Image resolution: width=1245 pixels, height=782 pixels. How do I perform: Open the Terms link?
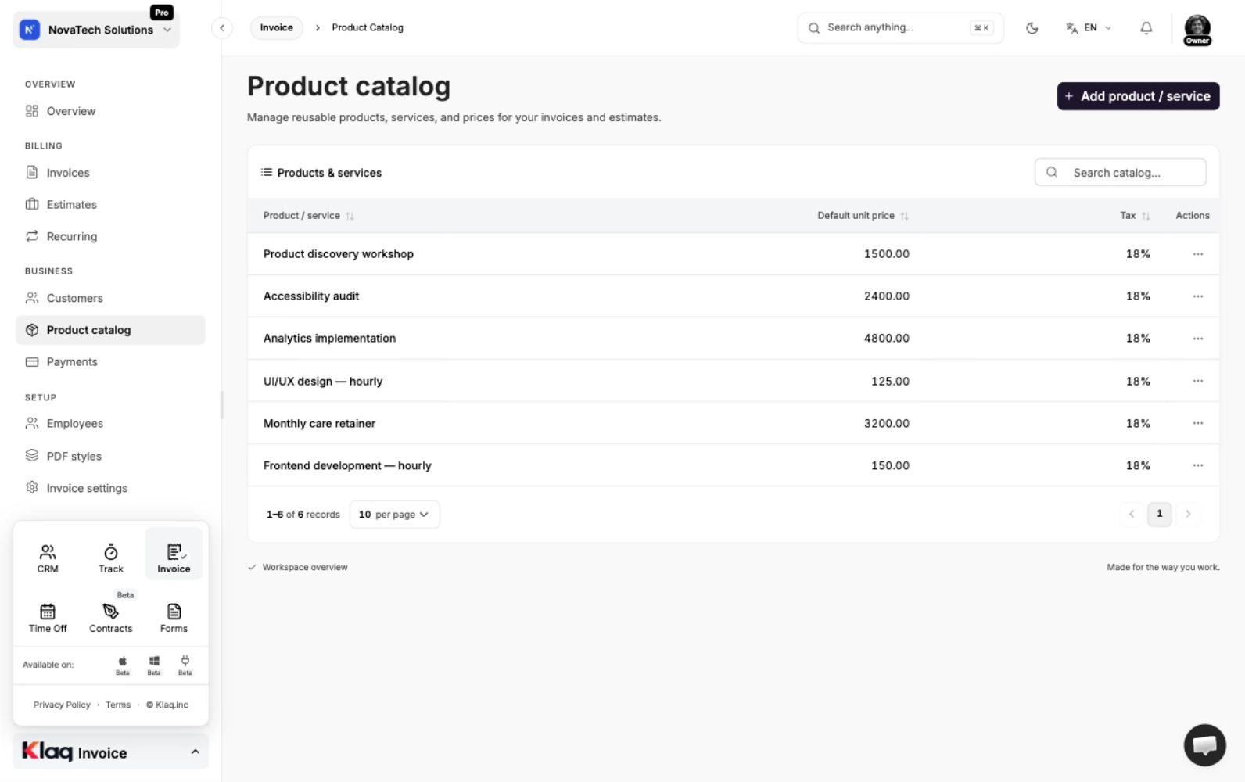point(118,705)
